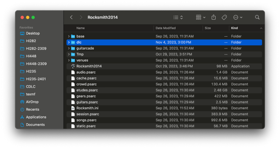
Task: Change view with the list view selector
Action: (178, 17)
